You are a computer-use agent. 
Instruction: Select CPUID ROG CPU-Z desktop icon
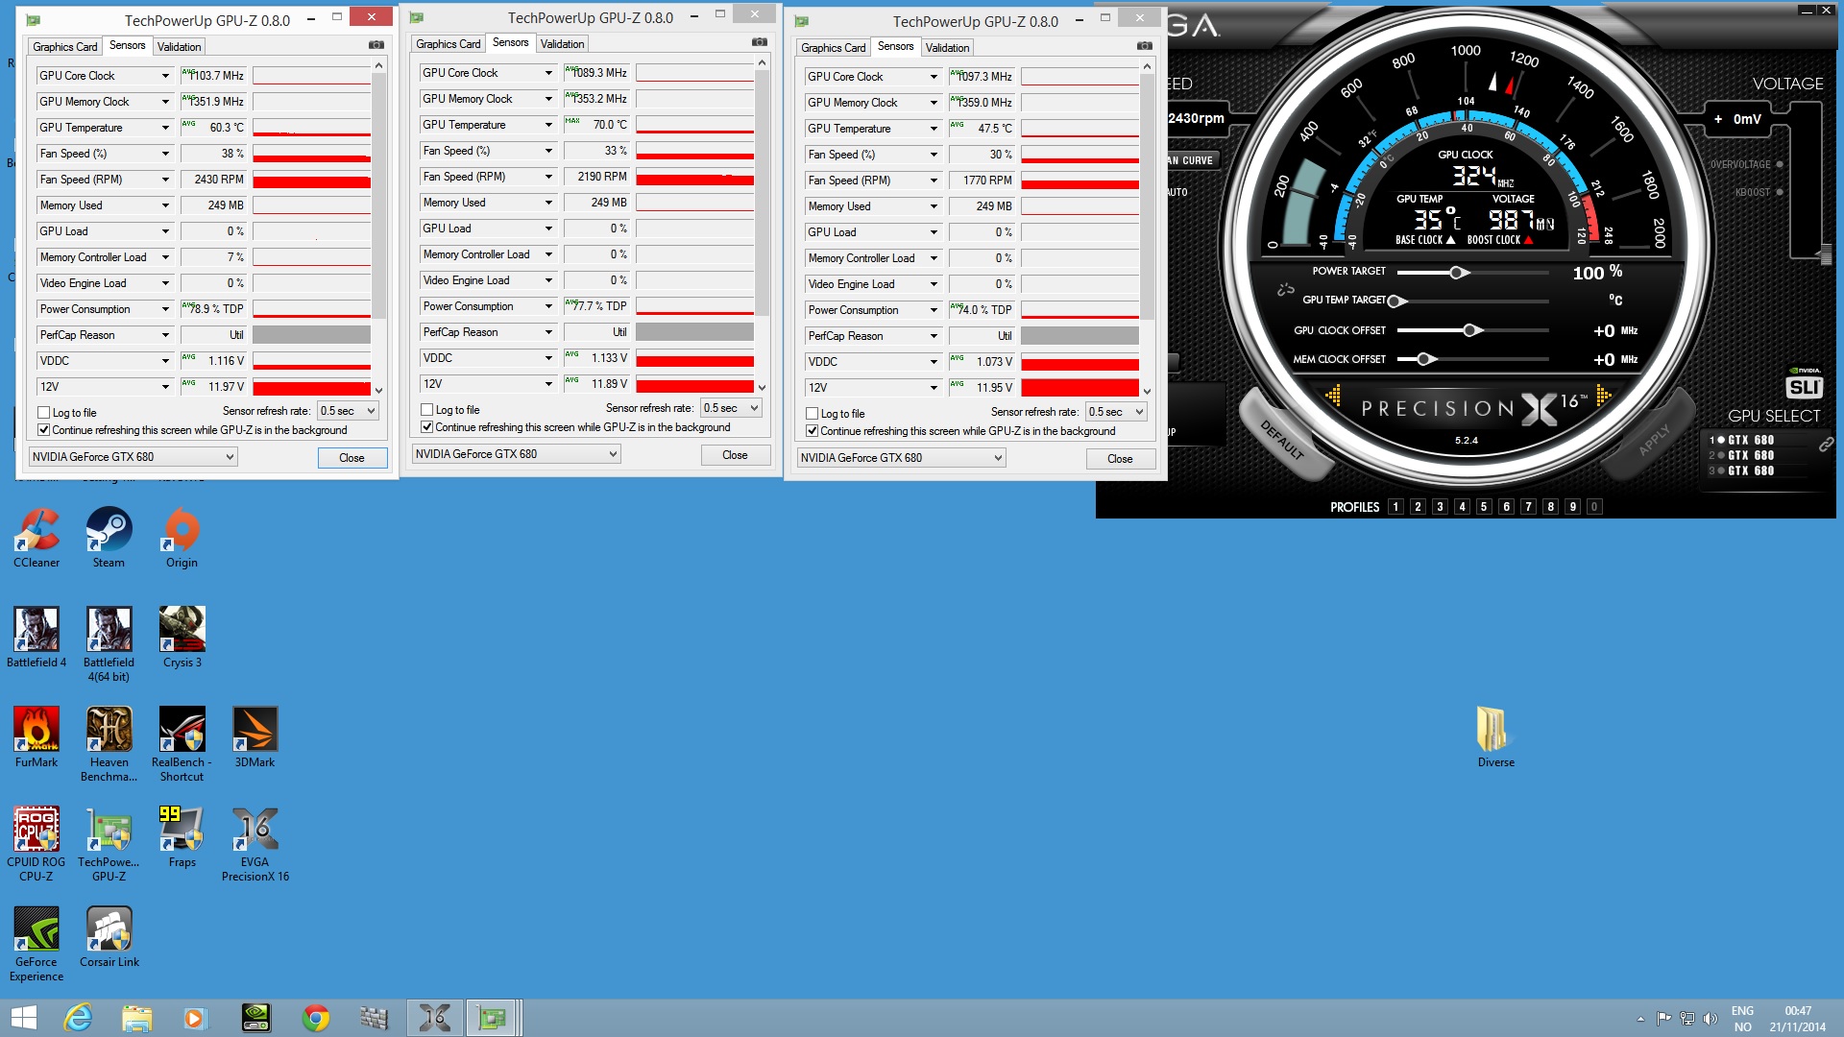point(36,843)
